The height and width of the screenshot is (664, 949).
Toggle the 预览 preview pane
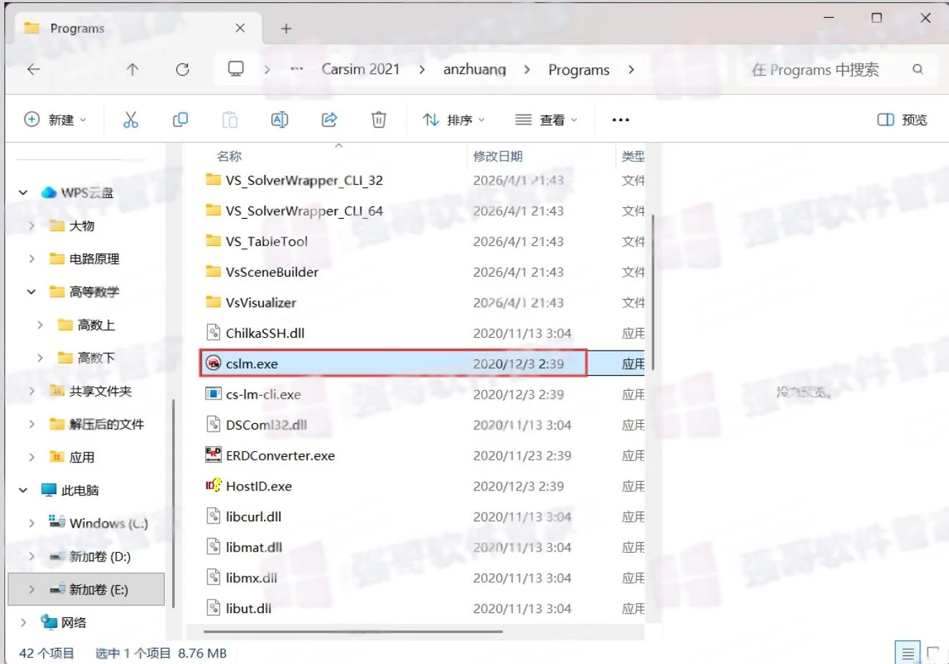[902, 120]
